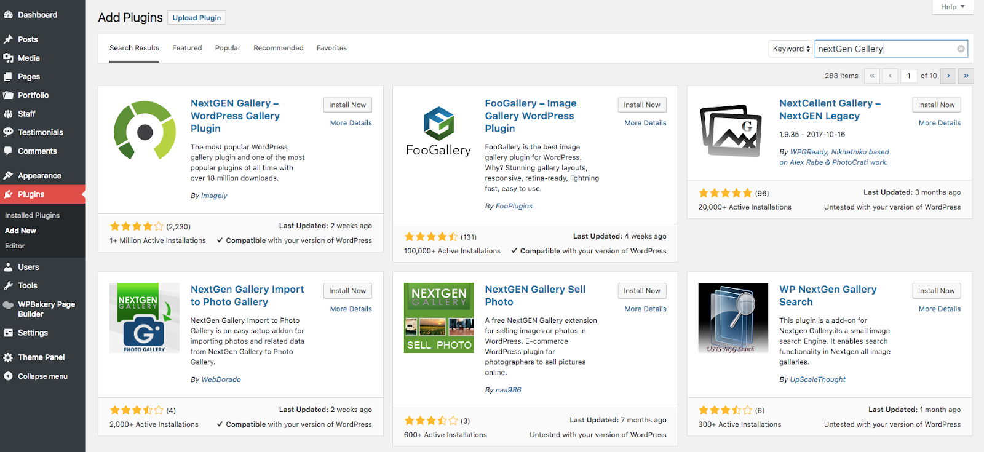Install WP NextGen Gallery Search

coord(936,291)
